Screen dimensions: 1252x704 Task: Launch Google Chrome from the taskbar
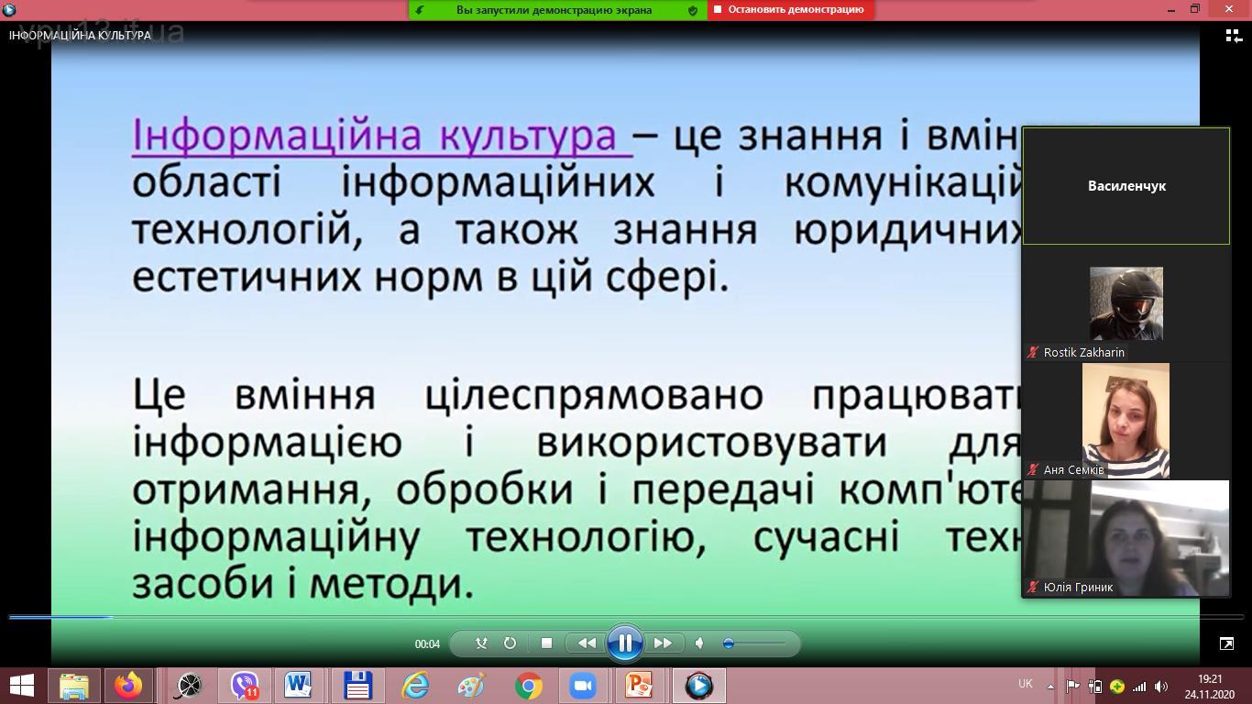(x=528, y=686)
